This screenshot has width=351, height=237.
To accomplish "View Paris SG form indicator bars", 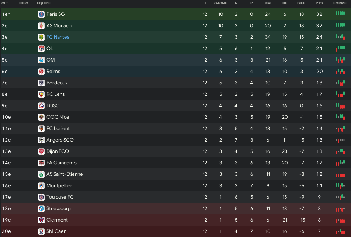I will click(x=340, y=13).
